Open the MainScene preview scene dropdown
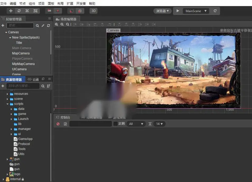The width and height of the screenshot is (252, 182). point(196,11)
